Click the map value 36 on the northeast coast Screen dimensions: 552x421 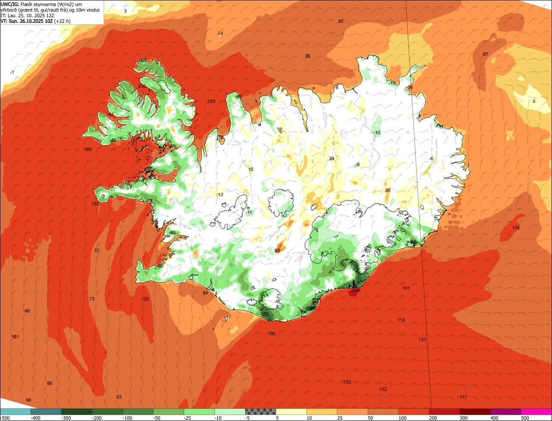coord(410,87)
